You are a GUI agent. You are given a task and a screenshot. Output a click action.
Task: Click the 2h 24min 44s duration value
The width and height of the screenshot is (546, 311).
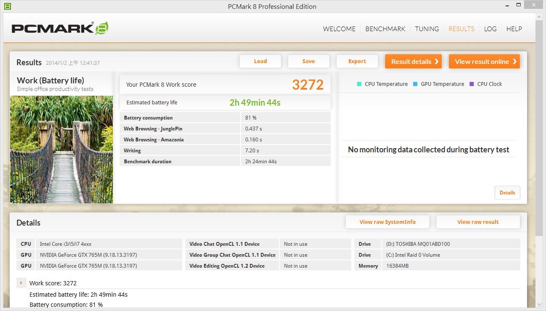(x=261, y=162)
